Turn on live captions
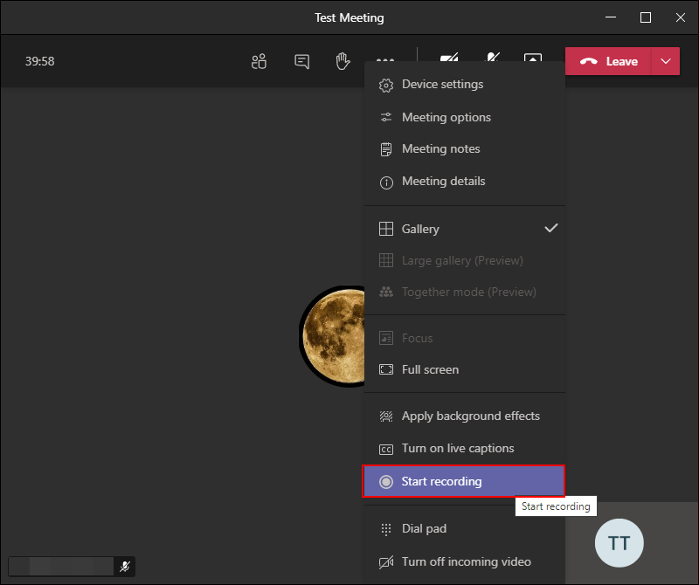 tap(465, 448)
